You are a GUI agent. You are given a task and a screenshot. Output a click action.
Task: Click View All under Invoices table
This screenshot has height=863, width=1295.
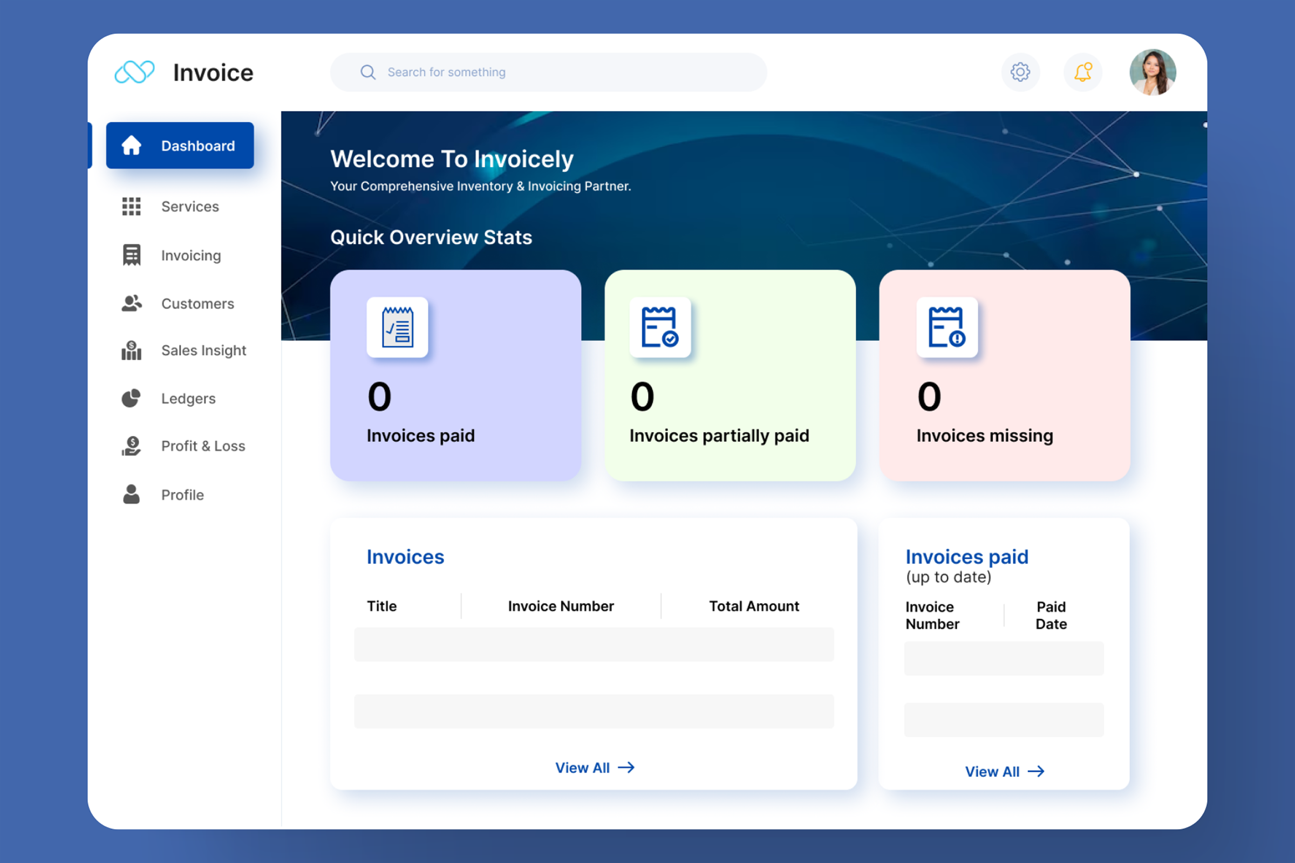click(x=594, y=767)
